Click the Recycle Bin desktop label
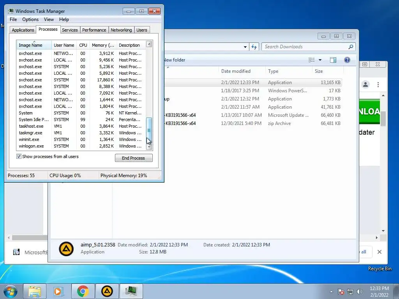Image resolution: width=399 pixels, height=299 pixels. 380,269
